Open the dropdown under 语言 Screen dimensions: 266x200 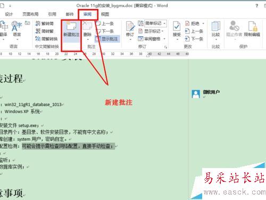click(17, 39)
